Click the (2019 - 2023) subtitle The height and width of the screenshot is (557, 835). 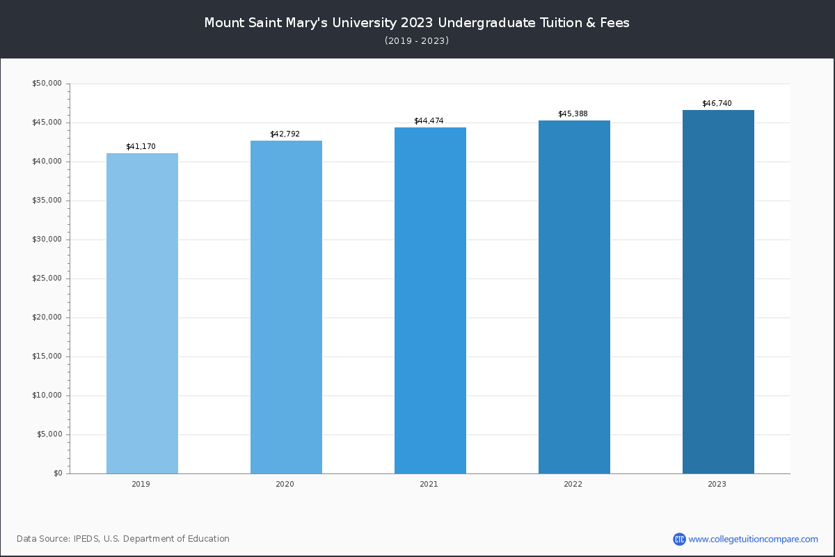click(x=417, y=41)
